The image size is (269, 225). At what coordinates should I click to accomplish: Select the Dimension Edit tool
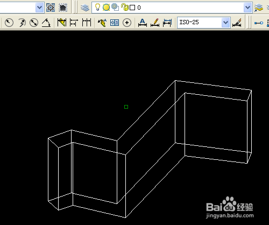[x=143, y=23]
